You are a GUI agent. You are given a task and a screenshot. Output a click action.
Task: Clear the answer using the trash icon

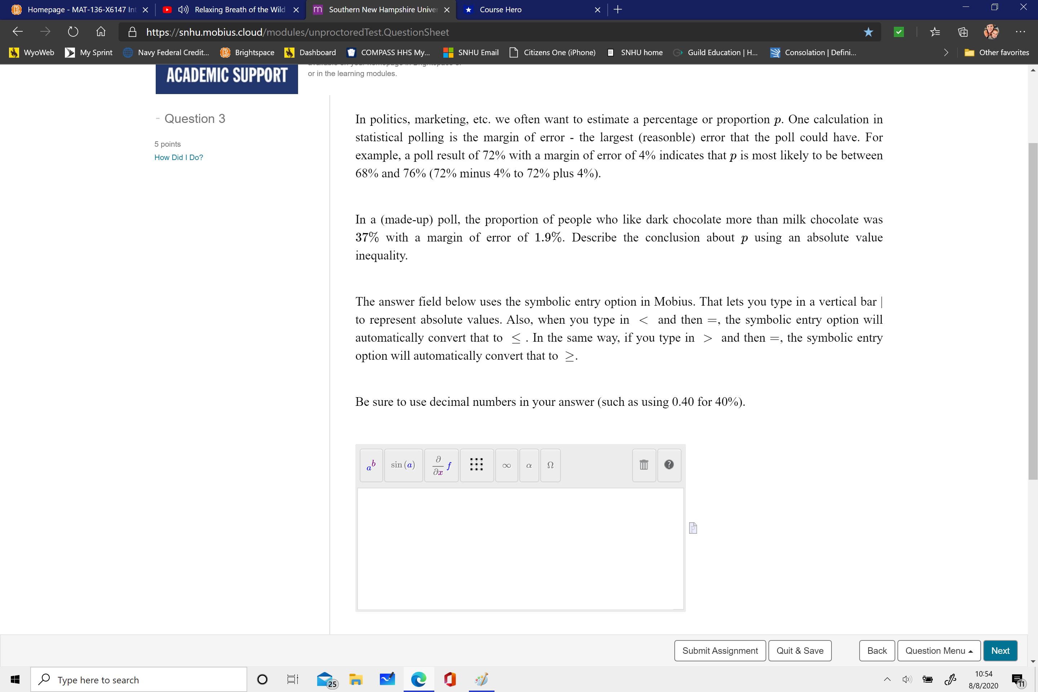643,465
